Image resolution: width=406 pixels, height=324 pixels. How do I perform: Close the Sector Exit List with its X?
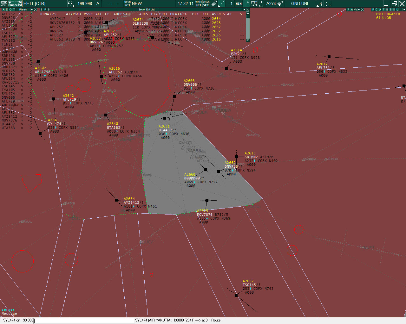pyautogui.click(x=248, y=9)
